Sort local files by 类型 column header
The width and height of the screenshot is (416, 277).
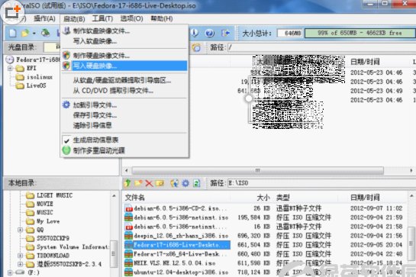coord(283,198)
